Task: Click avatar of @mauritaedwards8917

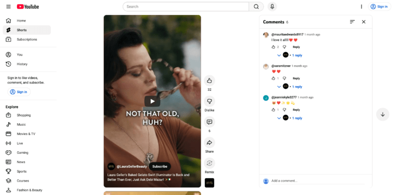Action: pos(266,35)
